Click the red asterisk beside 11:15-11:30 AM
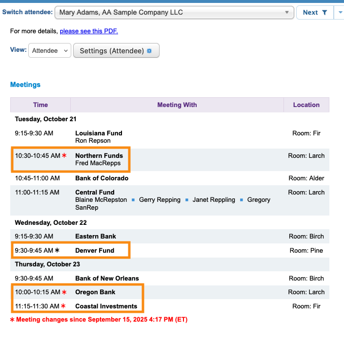This screenshot has height=348, width=344. point(63,306)
